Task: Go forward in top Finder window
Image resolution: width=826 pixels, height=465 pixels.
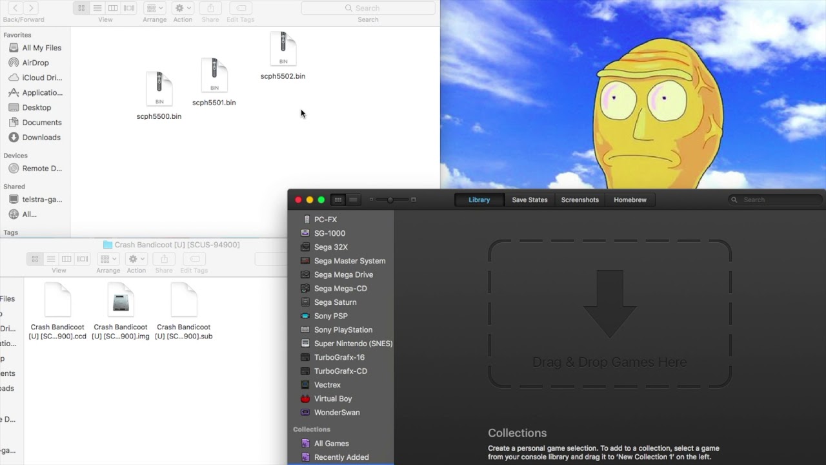Action: (31, 8)
